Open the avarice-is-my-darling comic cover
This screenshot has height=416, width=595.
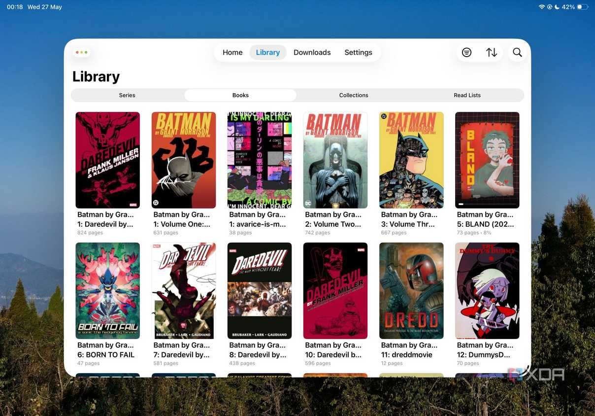click(260, 160)
